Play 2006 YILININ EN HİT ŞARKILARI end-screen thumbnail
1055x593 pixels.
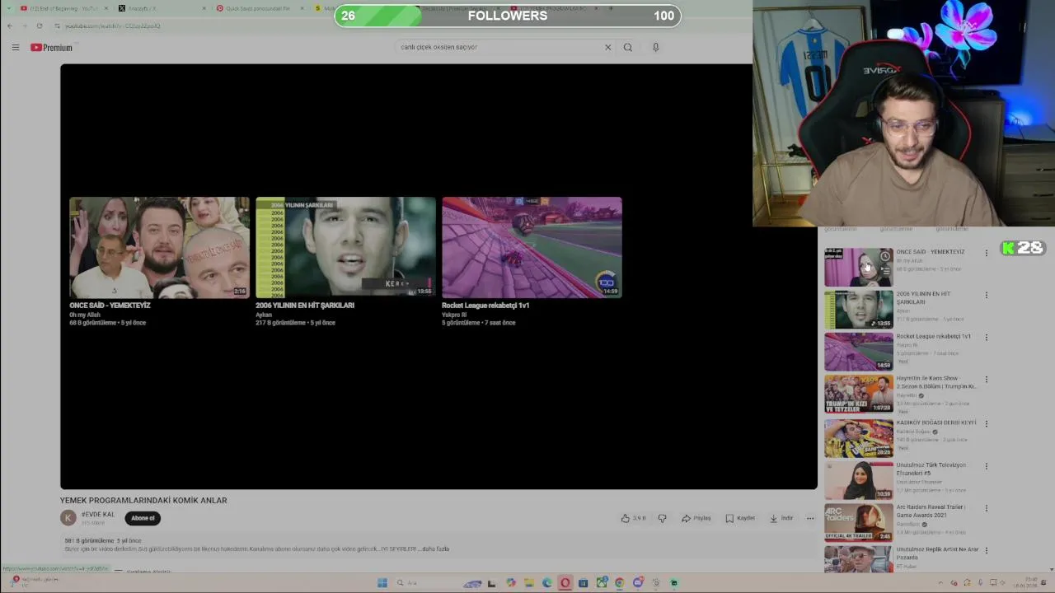click(345, 247)
